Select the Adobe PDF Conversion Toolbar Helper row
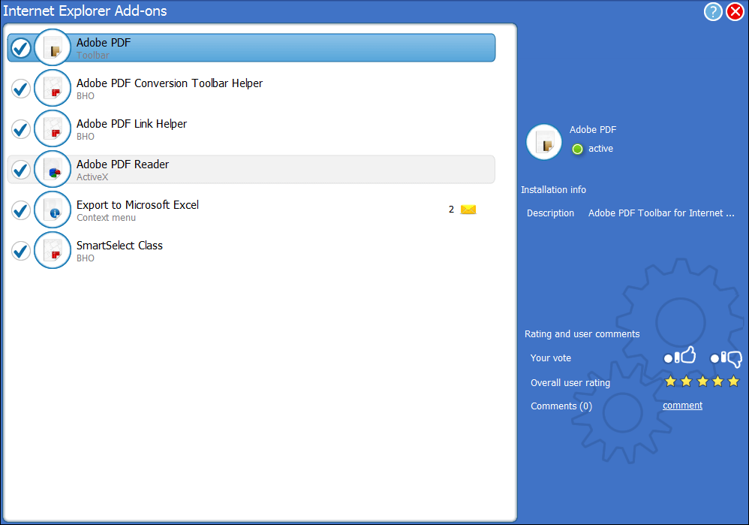Viewport: 749px width, 525px height. coord(251,88)
